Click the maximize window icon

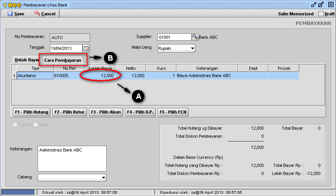tap(321, 5)
